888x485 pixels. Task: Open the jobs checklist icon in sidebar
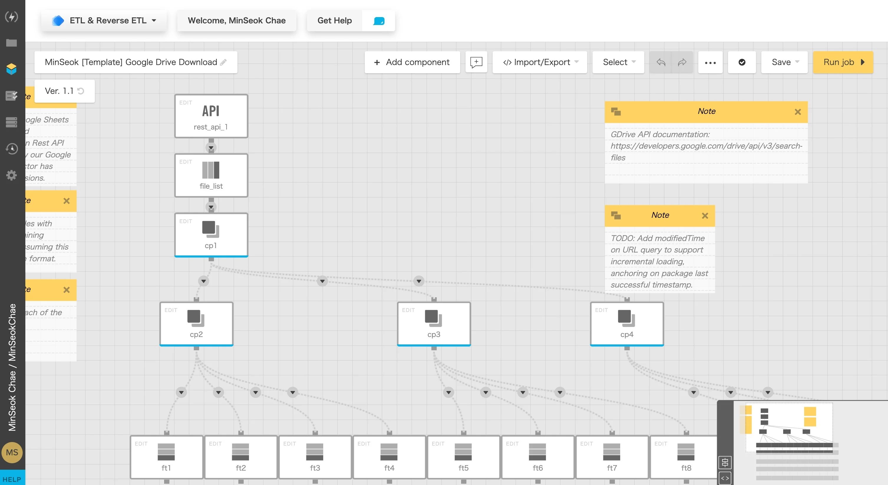[x=11, y=95]
